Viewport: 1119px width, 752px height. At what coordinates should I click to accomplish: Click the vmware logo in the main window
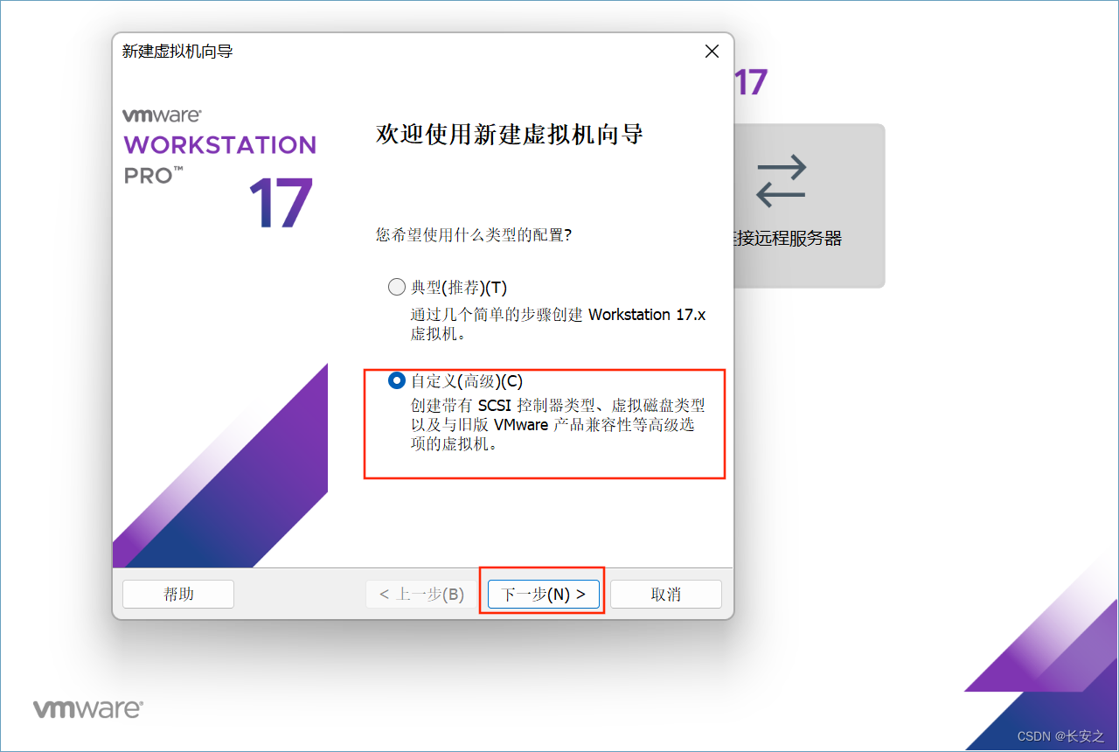tap(88, 708)
